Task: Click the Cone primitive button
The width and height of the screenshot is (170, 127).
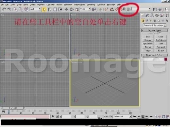Action: (161, 37)
